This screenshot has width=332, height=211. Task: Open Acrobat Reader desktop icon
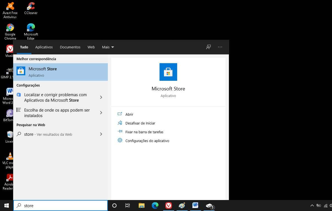pos(8,182)
